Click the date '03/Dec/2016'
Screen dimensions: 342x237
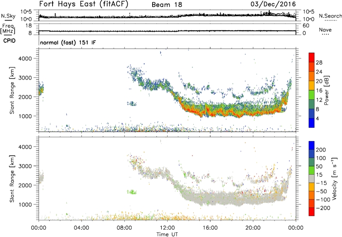273,4
